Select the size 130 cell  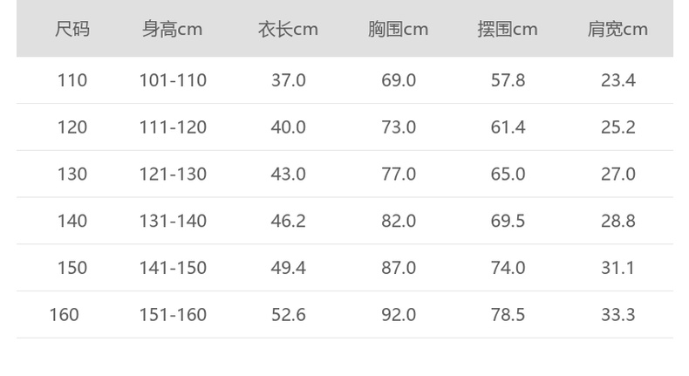72,174
